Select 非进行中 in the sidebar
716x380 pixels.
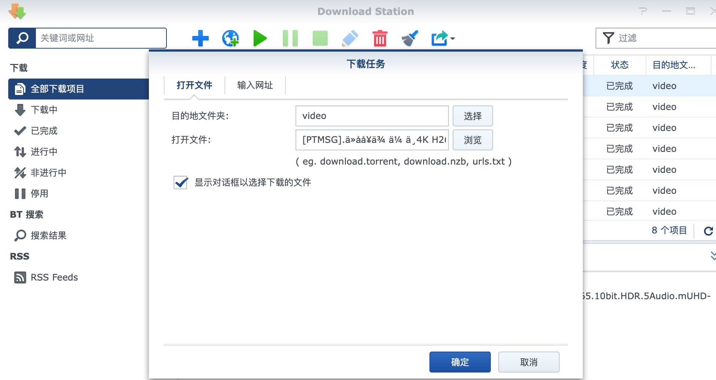point(79,173)
